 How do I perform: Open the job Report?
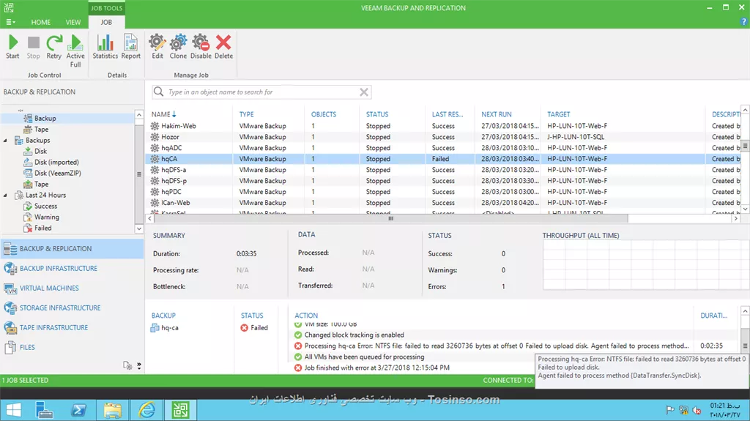[x=130, y=47]
